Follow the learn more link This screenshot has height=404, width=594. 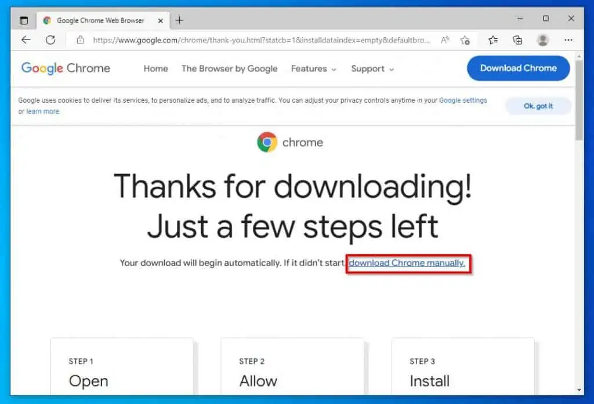(x=43, y=111)
